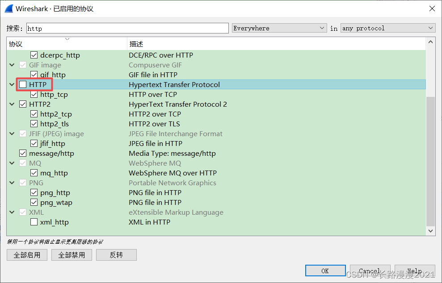
Task: Select the JPEG File Interchange Format description
Action: 176,134
